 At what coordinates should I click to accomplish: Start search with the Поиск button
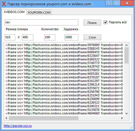click(92, 22)
